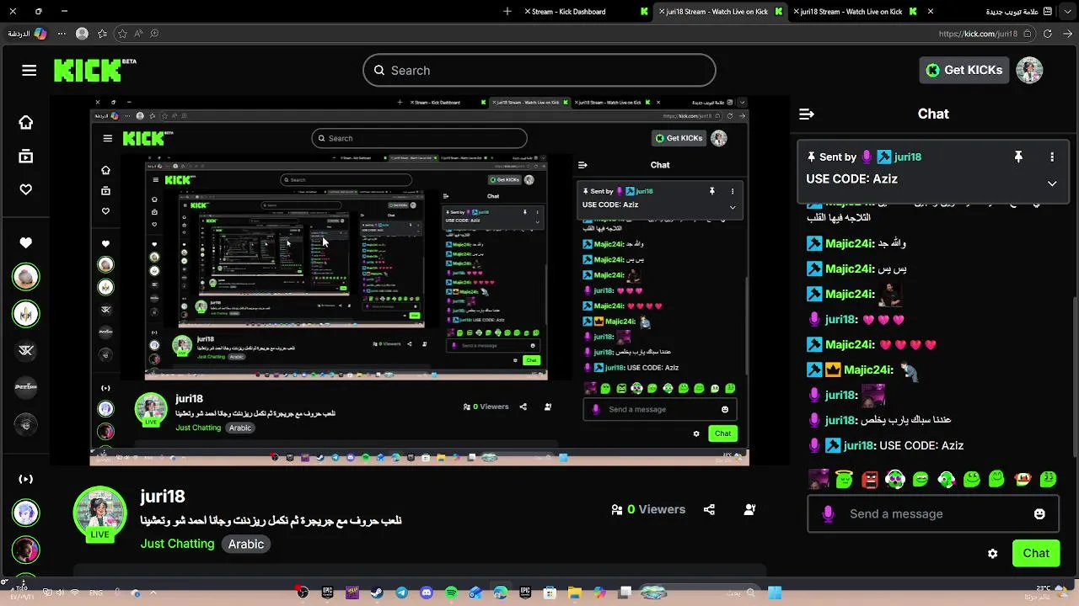Viewport: 1079px width, 606px height.
Task: Focus the Kick Search field
Action: (x=539, y=71)
